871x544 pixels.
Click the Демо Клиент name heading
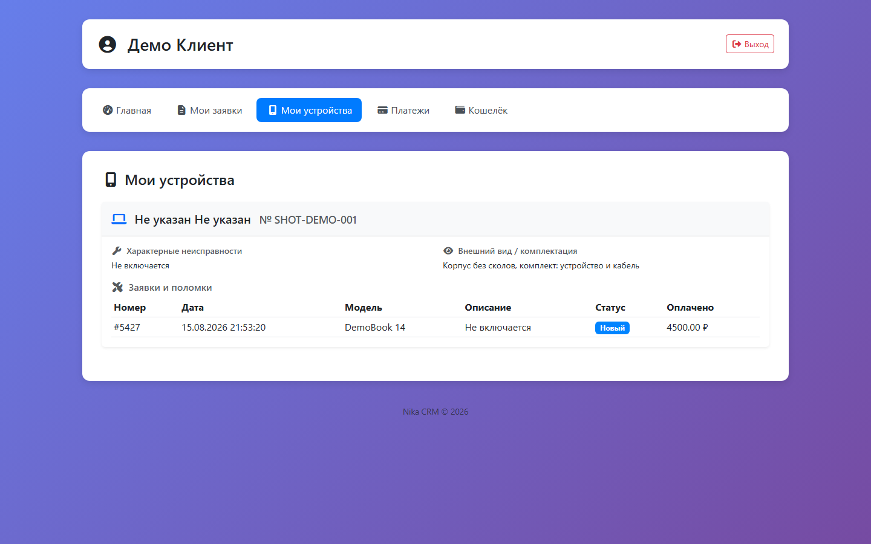pos(180,45)
